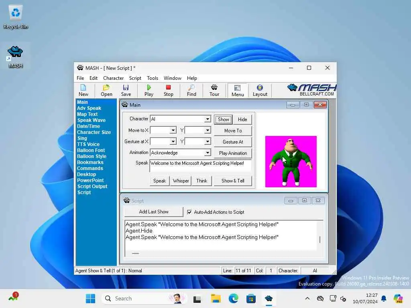Select Balloon Style in the sidebar

point(92,156)
